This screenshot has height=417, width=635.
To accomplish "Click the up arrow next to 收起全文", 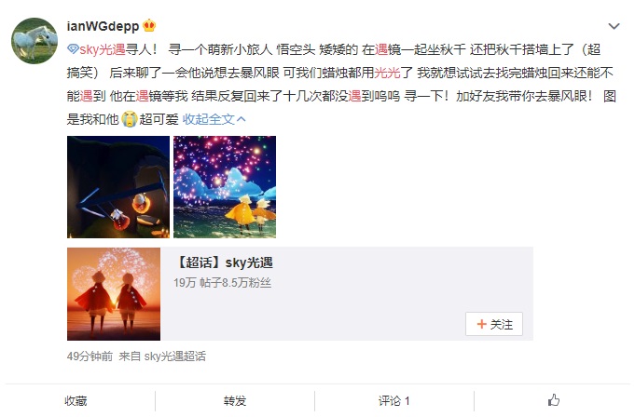I will pyautogui.click(x=241, y=119).
